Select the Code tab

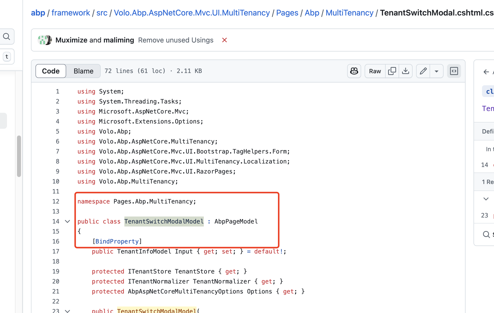[51, 71]
